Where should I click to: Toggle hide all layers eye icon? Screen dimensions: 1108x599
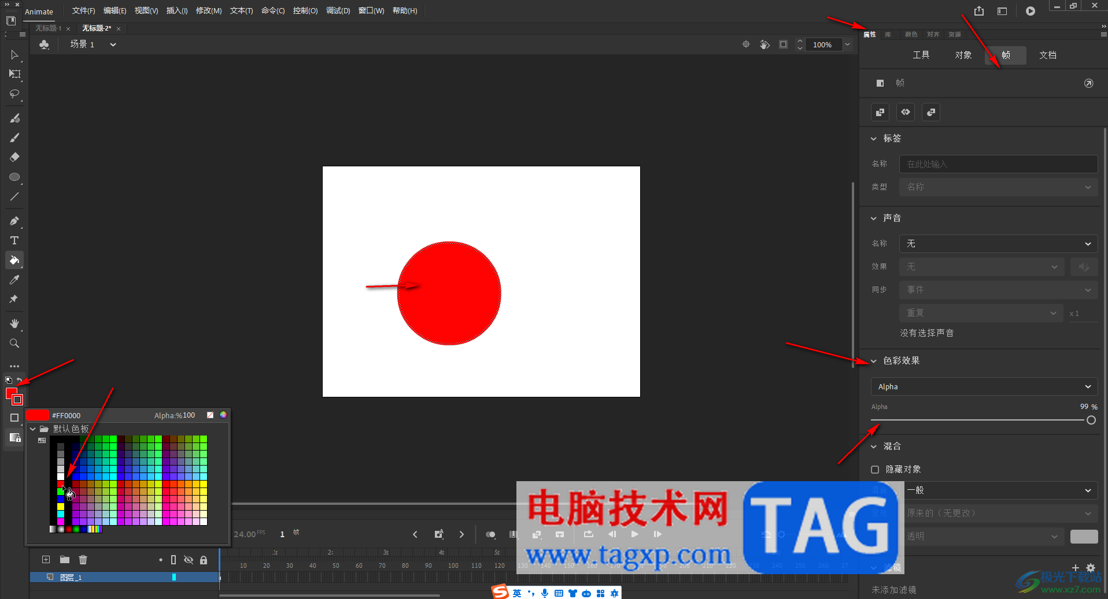189,560
